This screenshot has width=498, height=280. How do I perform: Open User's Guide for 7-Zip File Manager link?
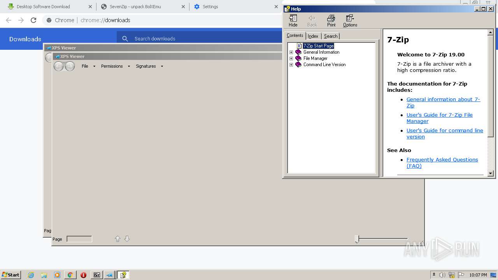point(440,118)
